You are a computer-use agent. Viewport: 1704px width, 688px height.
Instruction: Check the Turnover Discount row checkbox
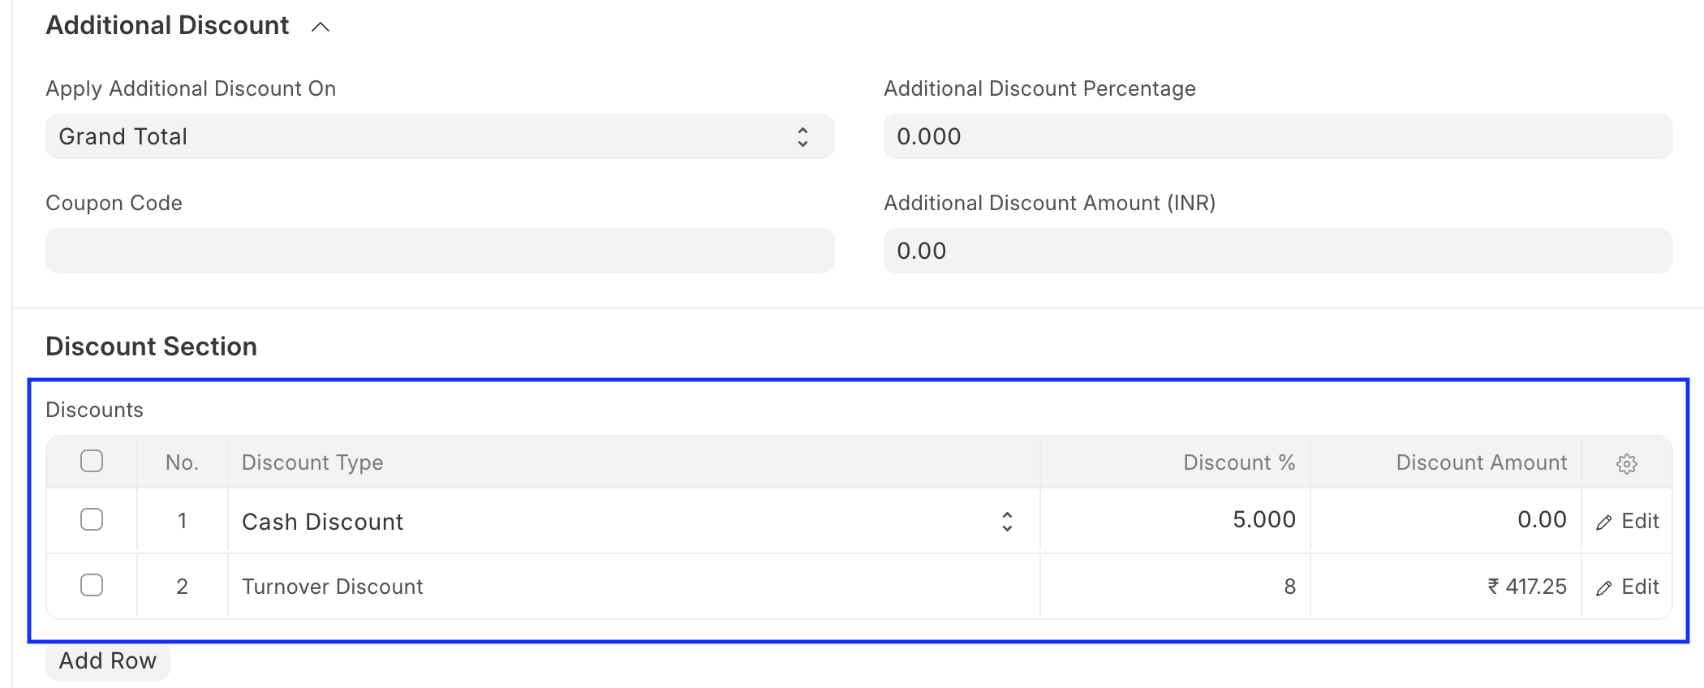click(92, 585)
